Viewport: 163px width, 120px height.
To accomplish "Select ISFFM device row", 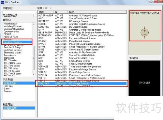I will click(82, 47).
